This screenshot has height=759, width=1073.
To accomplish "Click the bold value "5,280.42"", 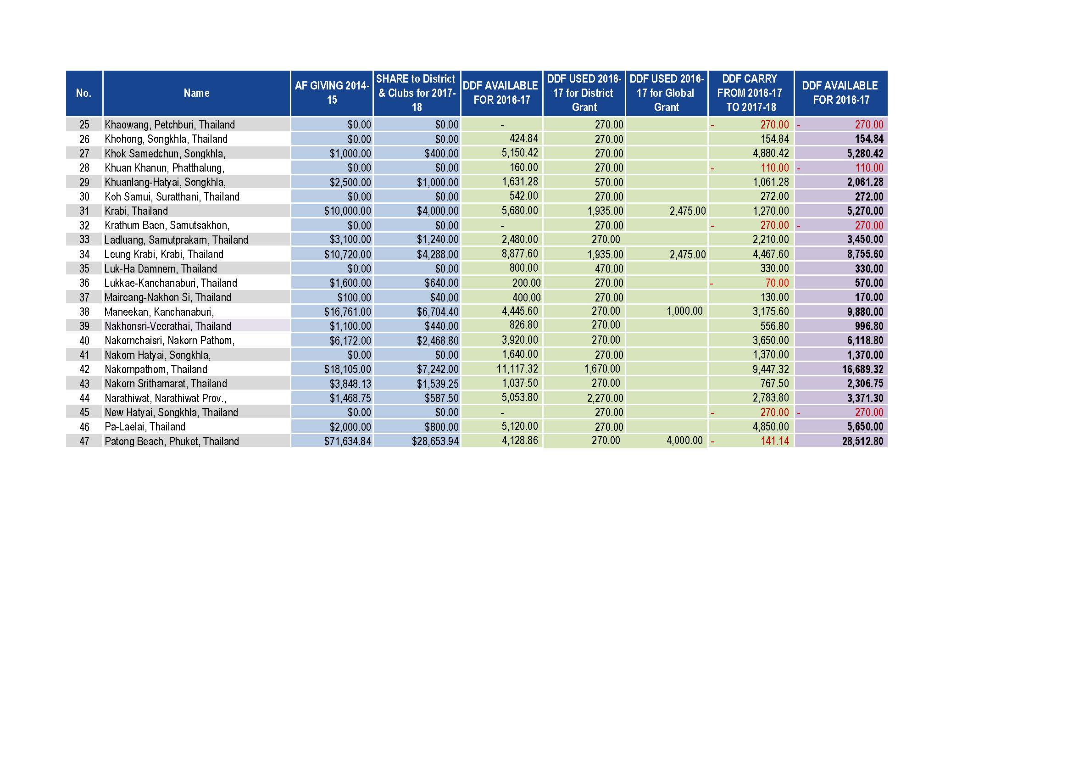I will point(865,154).
